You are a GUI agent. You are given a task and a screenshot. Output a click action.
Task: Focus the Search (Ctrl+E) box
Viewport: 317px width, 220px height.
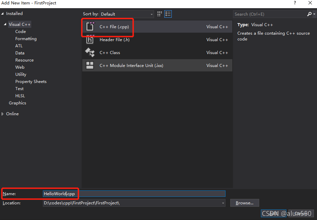pyautogui.click(x=270, y=14)
